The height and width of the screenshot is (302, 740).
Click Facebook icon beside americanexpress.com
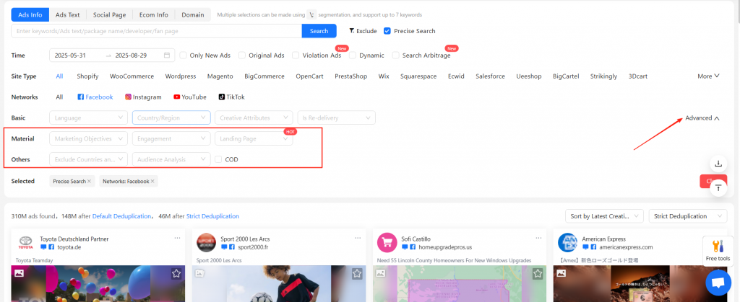593,247
